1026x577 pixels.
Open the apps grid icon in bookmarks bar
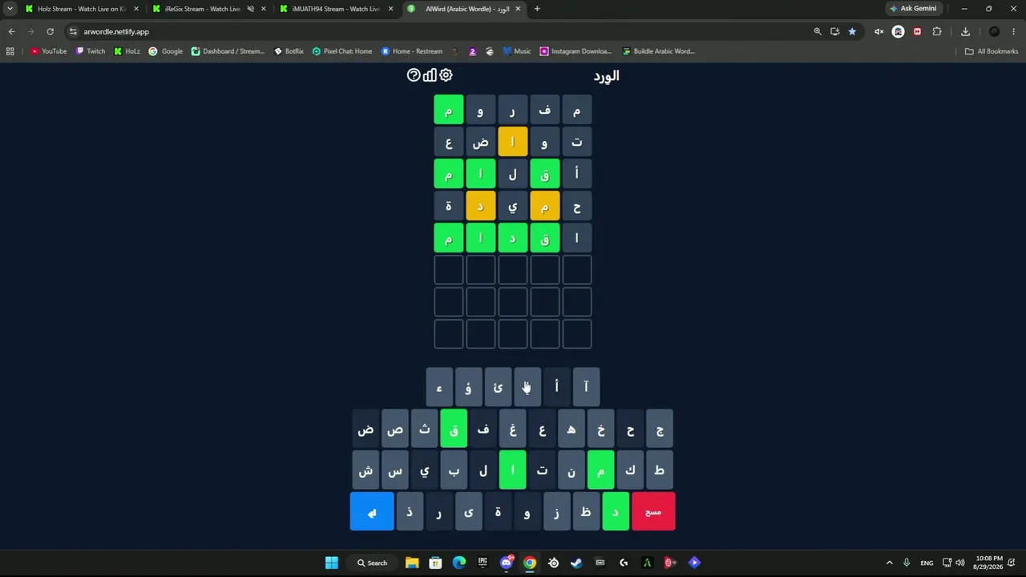(10, 51)
